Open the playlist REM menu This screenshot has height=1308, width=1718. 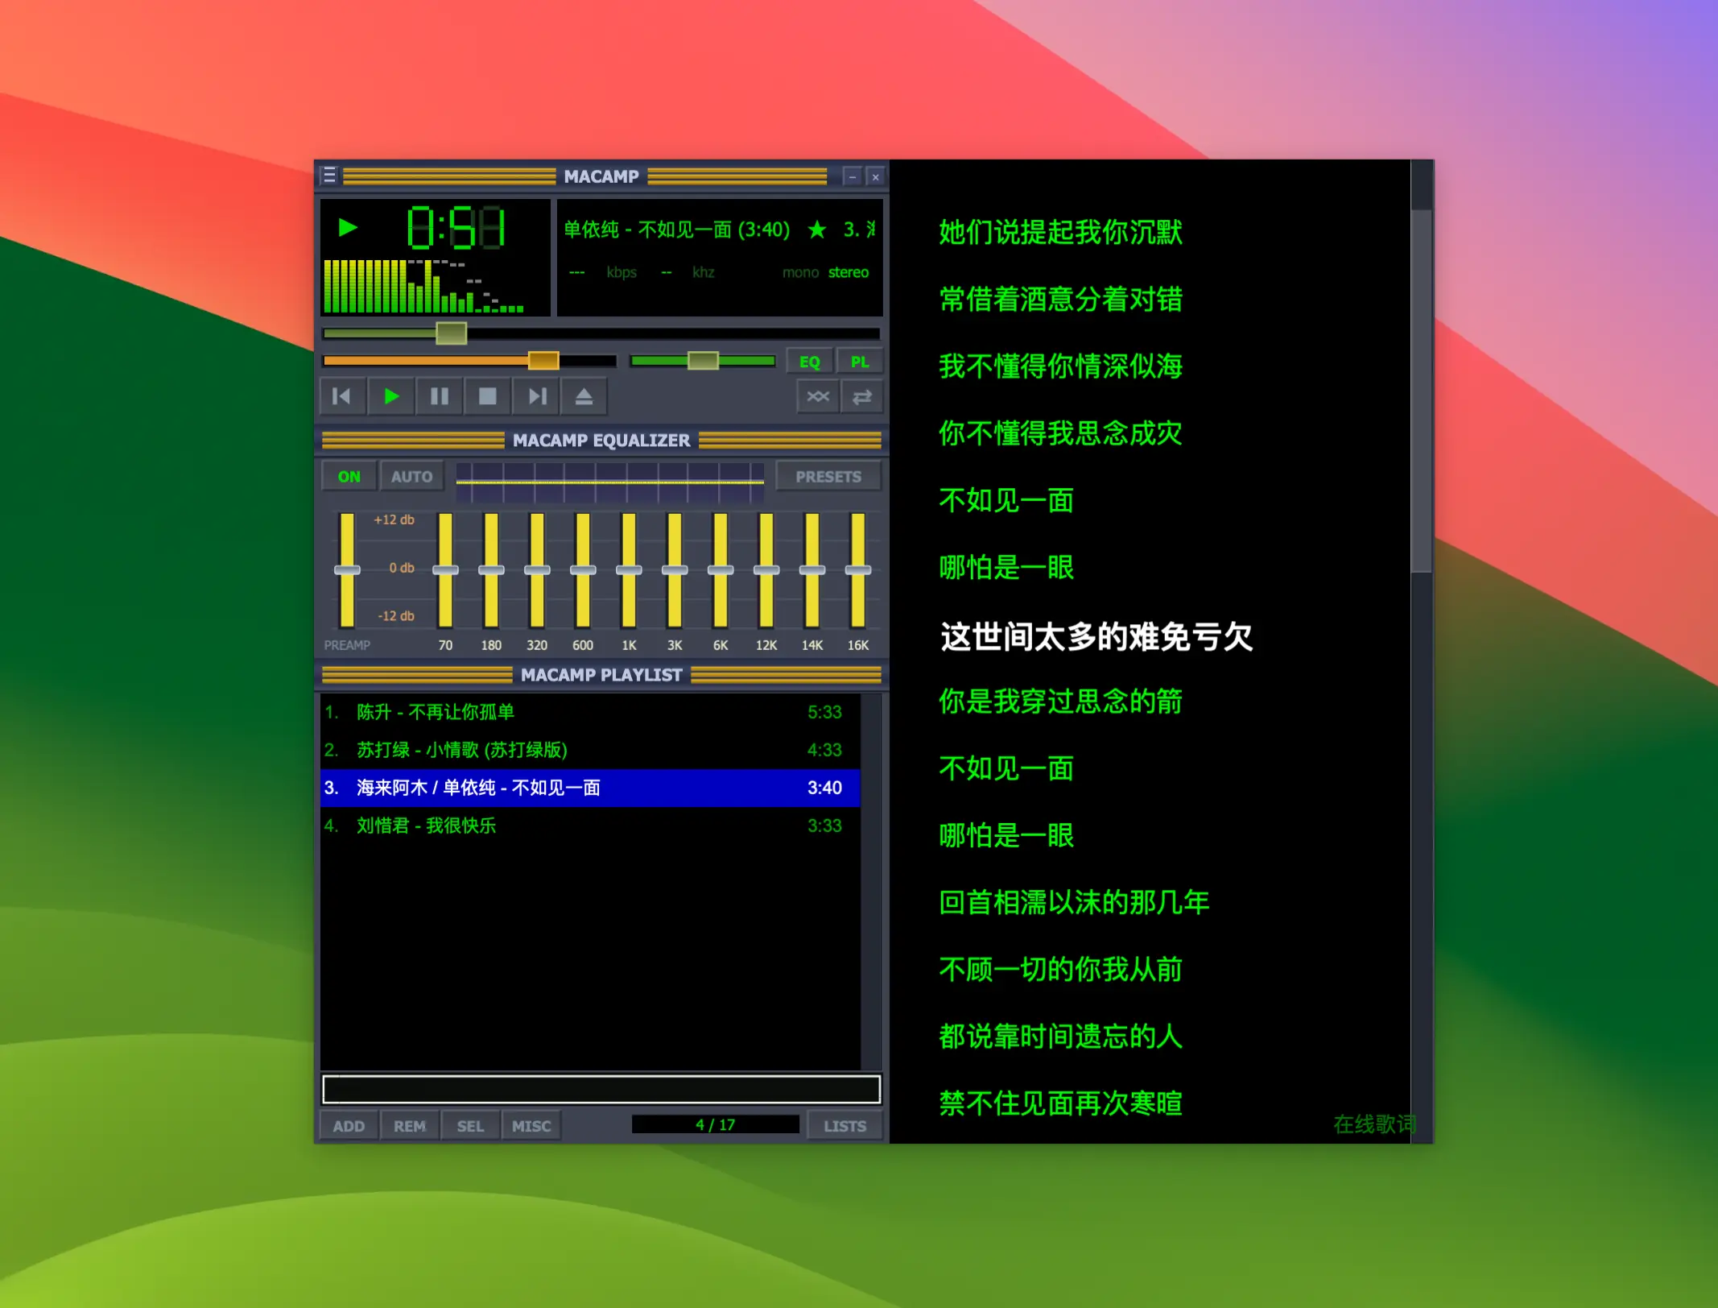(410, 1125)
